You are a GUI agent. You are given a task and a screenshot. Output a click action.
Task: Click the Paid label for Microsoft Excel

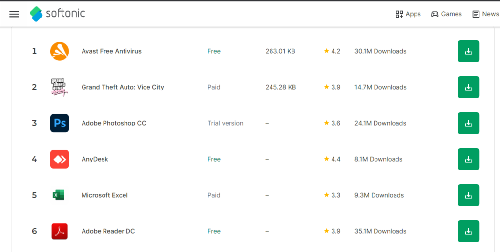tap(214, 195)
